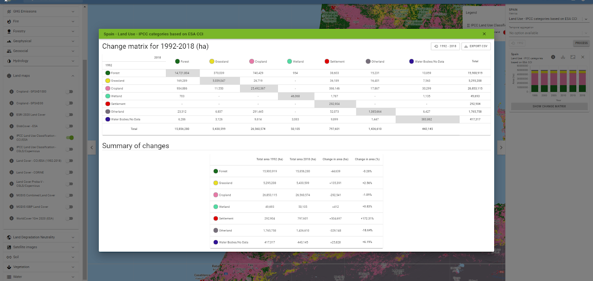Click the red Settlement color dot in matrix header
Image resolution: width=593 pixels, height=281 pixels.
(x=327, y=61)
